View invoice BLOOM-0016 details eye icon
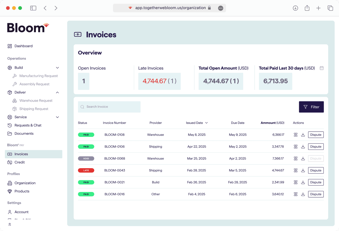The width and height of the screenshot is (339, 231). [x=296, y=194]
